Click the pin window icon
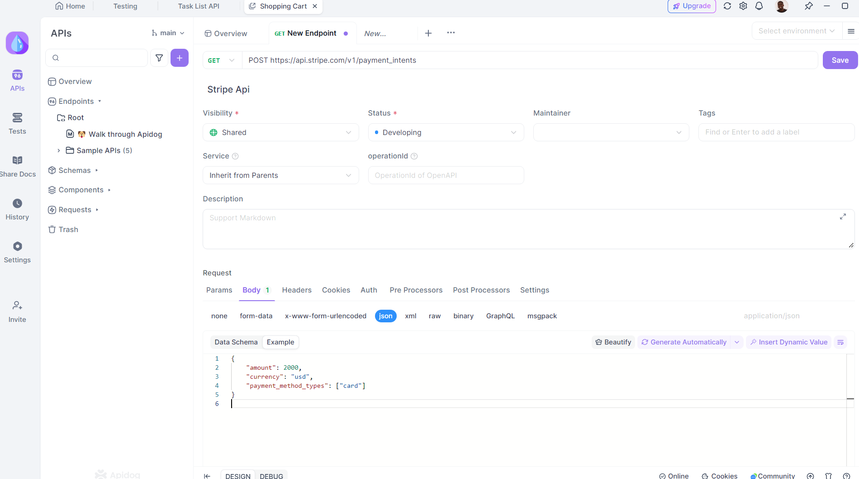This screenshot has width=859, height=479. click(x=809, y=6)
